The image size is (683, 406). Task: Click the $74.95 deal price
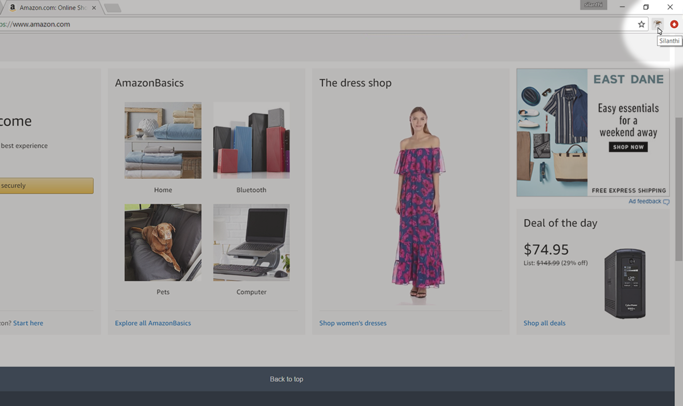(x=546, y=249)
